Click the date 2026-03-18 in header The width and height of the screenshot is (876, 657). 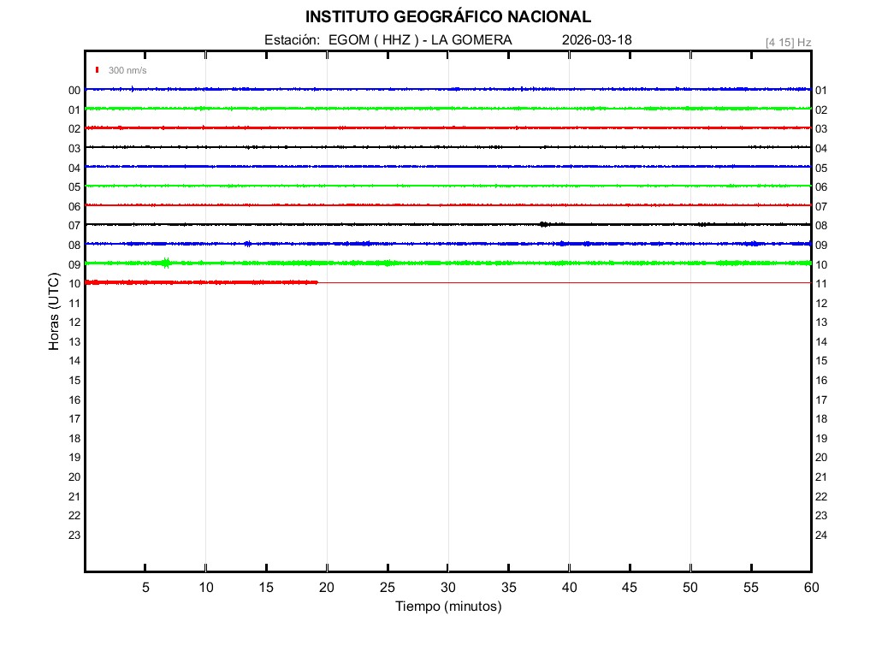tap(597, 40)
